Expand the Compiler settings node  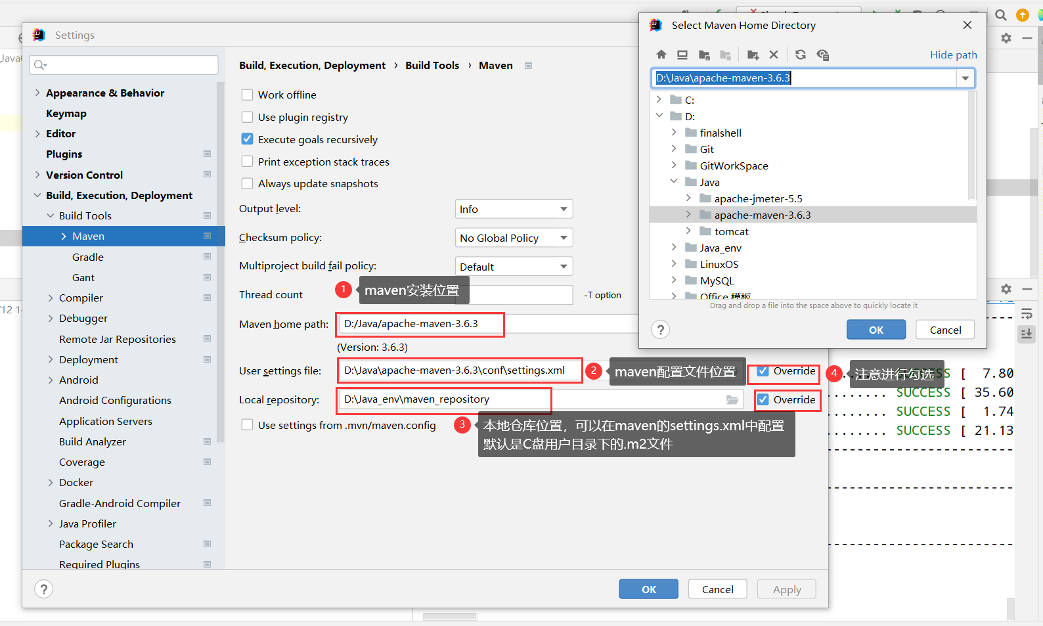[x=51, y=298]
